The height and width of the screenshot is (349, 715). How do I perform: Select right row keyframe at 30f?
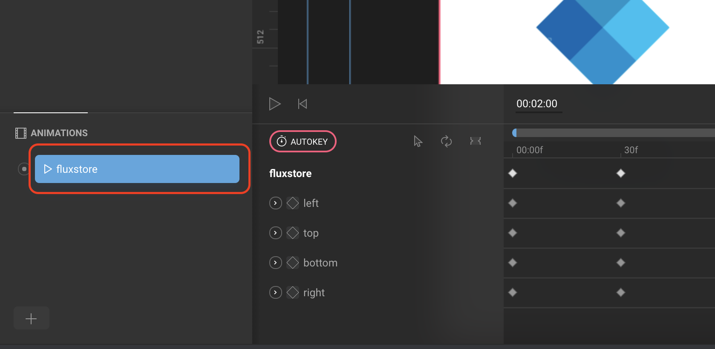(621, 292)
